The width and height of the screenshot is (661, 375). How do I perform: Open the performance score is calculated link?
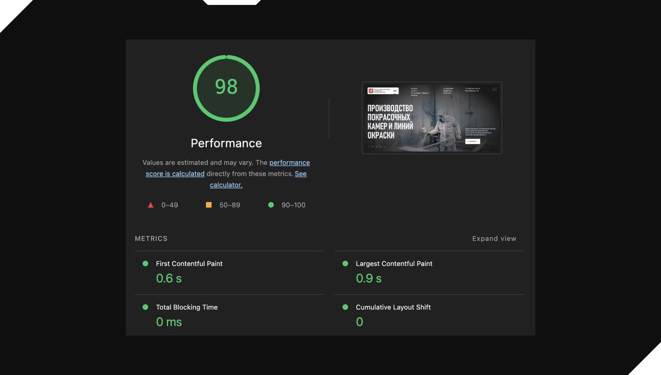228,168
